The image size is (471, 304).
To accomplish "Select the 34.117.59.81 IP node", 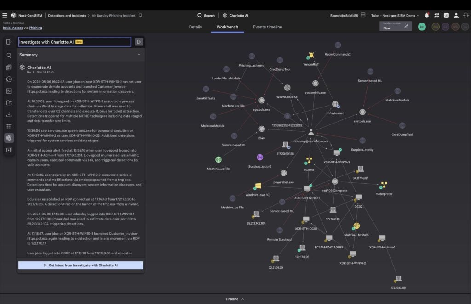I will (360, 169).
